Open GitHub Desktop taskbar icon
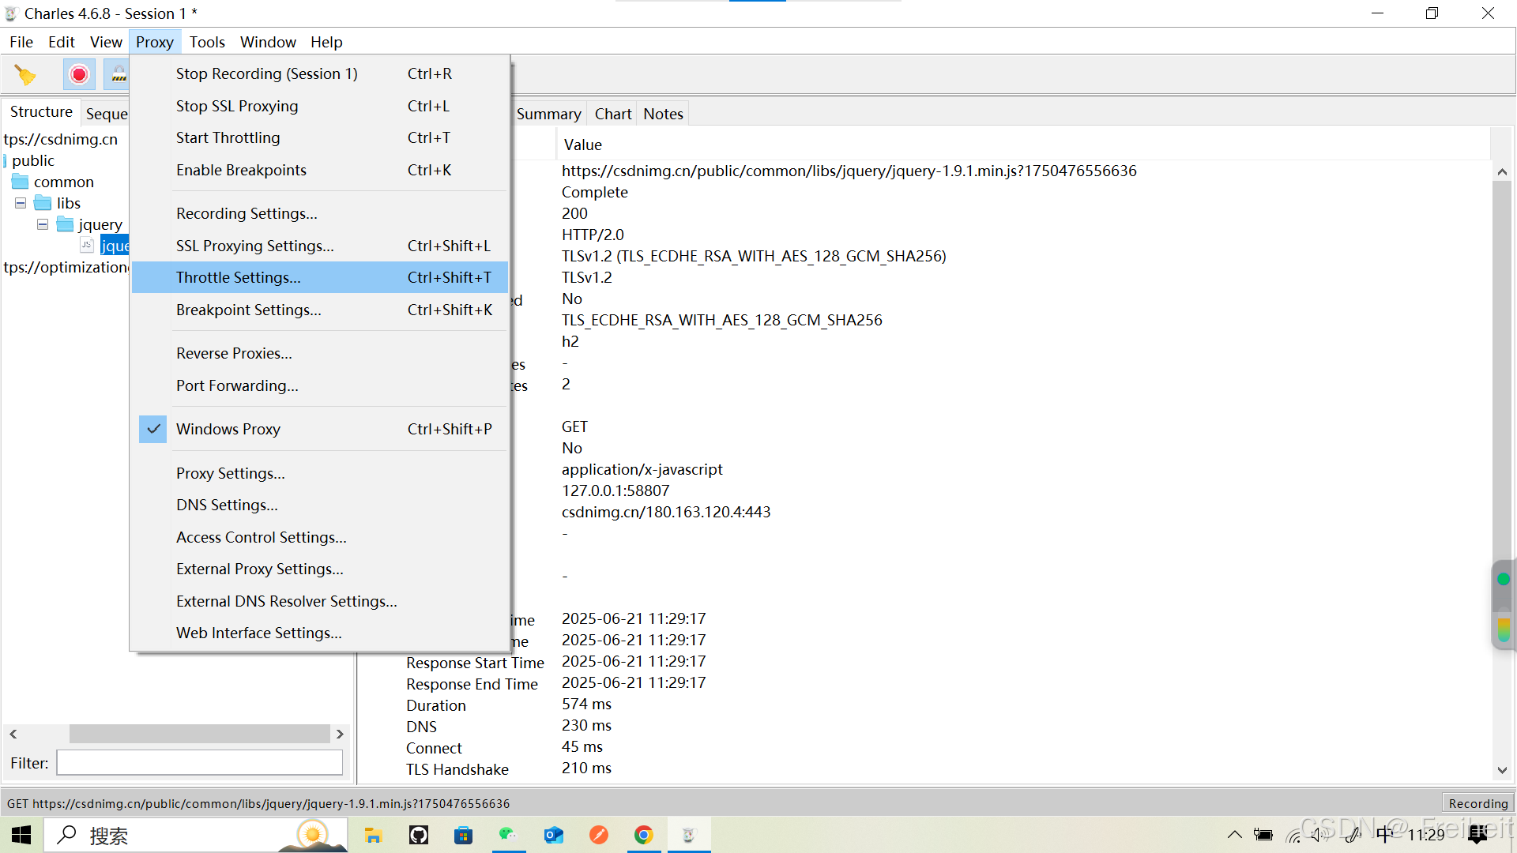 (419, 835)
